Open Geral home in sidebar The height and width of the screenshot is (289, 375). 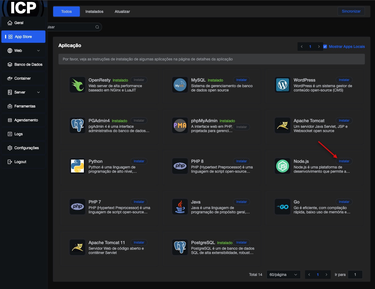23,23
